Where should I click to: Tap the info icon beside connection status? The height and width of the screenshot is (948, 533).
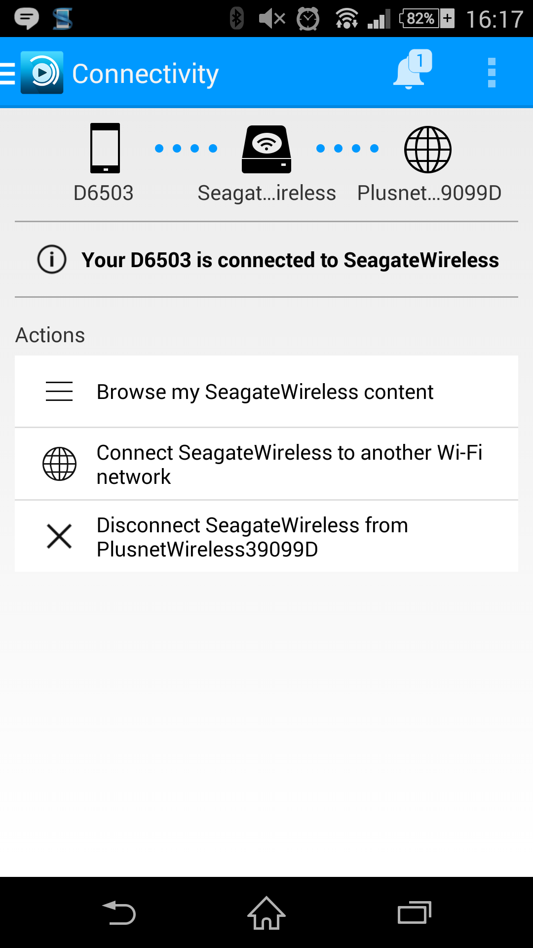coord(52,259)
